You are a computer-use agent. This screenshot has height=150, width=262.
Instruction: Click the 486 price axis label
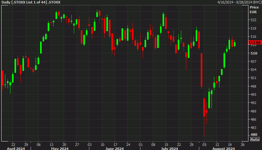click(x=253, y=119)
